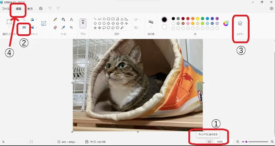The height and width of the screenshot is (146, 275).
Task: Select the Color picker eyedropper tool
Action: [64, 27]
